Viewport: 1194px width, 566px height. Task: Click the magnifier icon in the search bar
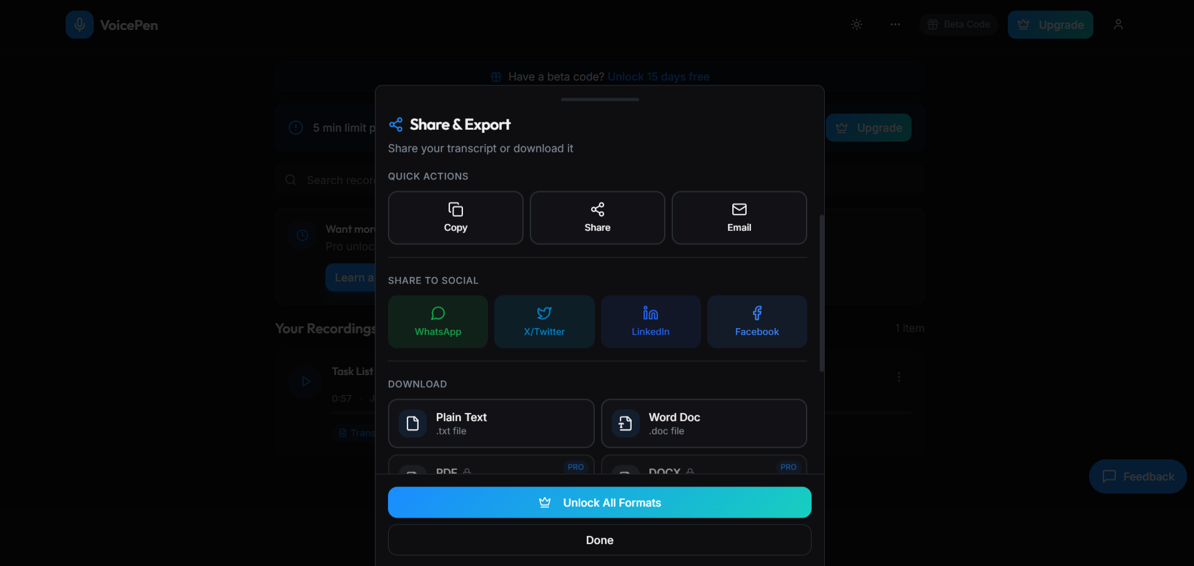coord(291,180)
